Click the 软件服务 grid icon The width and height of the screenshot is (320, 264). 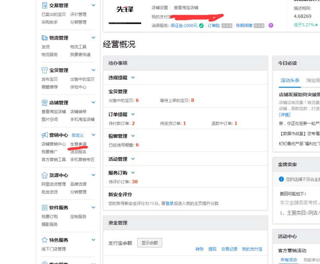pos(44,207)
